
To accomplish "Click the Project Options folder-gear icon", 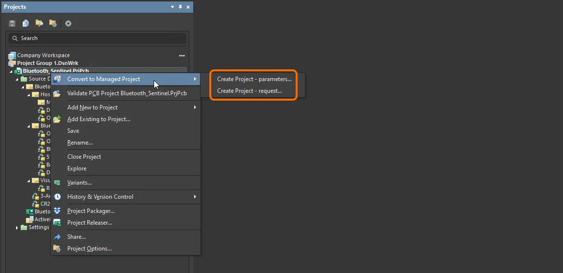I will point(57,249).
